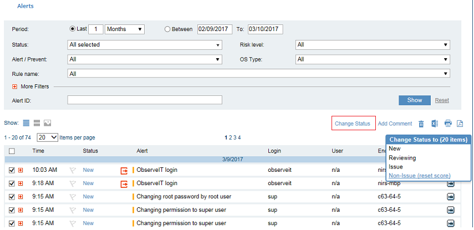Select the Between date range radio button
Screen dimensions: 474x230
[x=167, y=29]
